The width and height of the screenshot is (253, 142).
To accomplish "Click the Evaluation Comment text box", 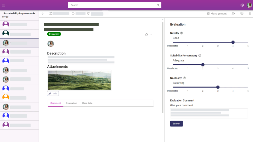I will click(x=209, y=113).
